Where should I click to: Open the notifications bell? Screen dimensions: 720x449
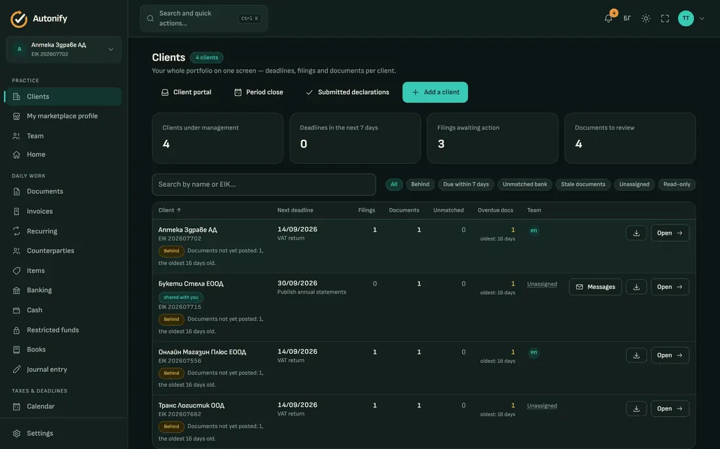609,18
